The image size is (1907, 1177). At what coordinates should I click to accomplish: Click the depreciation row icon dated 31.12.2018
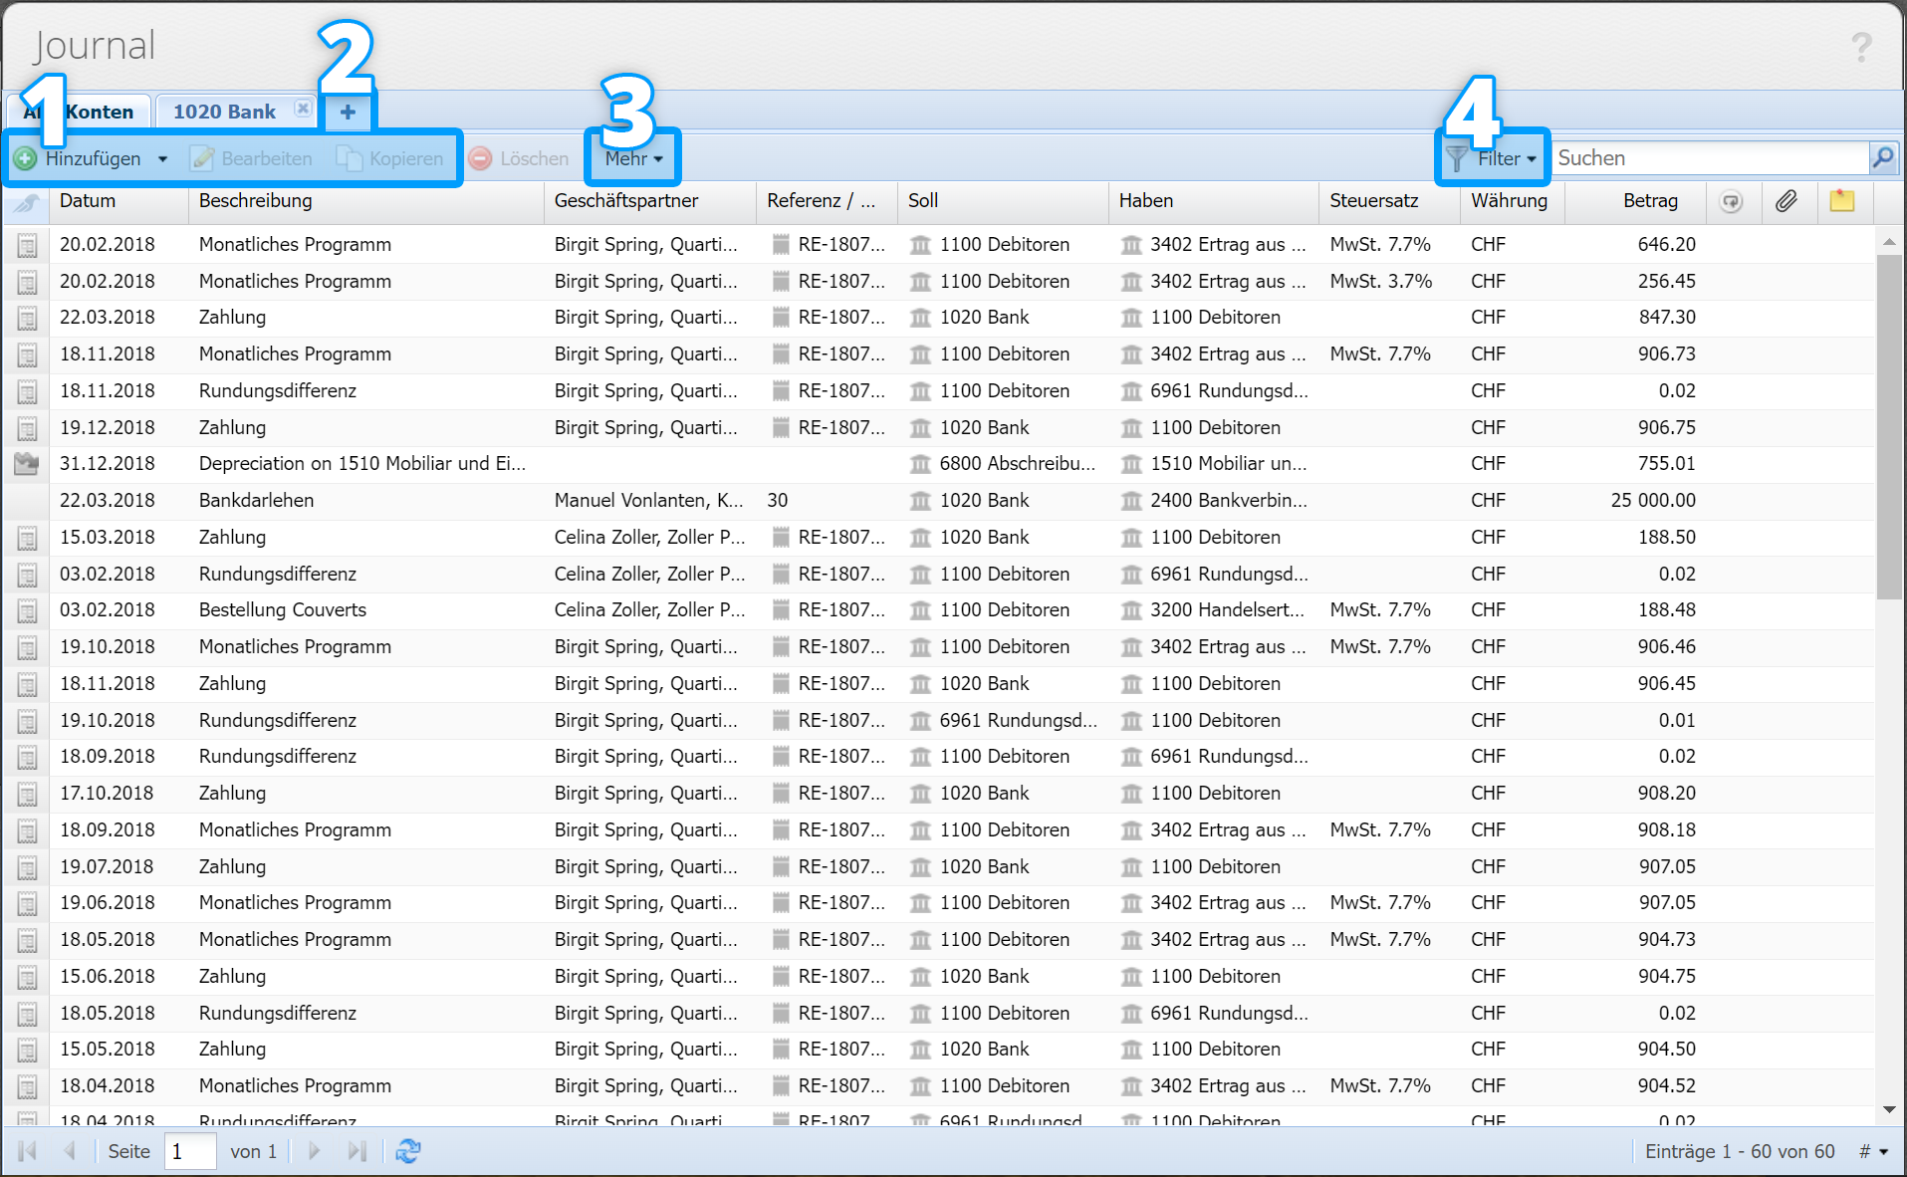pyautogui.click(x=27, y=464)
